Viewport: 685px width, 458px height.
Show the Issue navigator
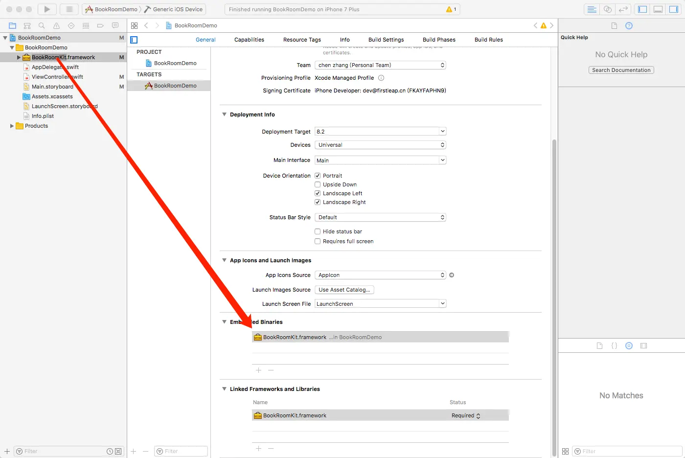[x=57, y=25]
